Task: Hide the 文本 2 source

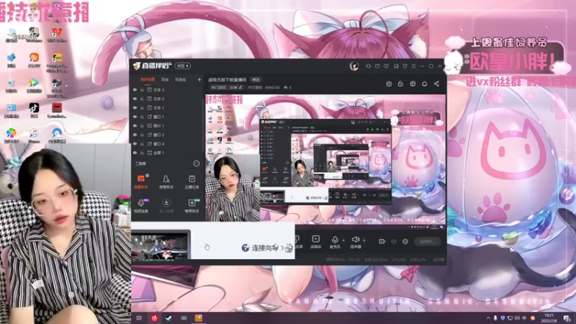Action: tap(135, 99)
